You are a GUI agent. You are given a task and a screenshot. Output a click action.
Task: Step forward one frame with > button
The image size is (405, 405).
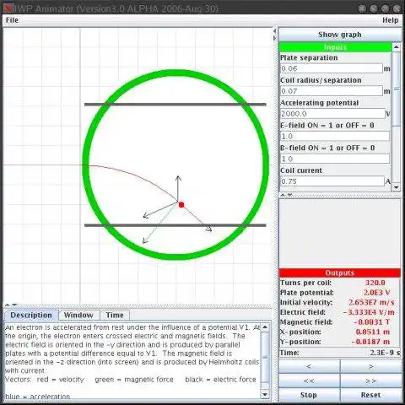370,366
